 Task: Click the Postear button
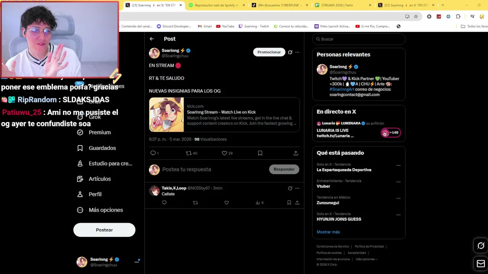(x=104, y=230)
